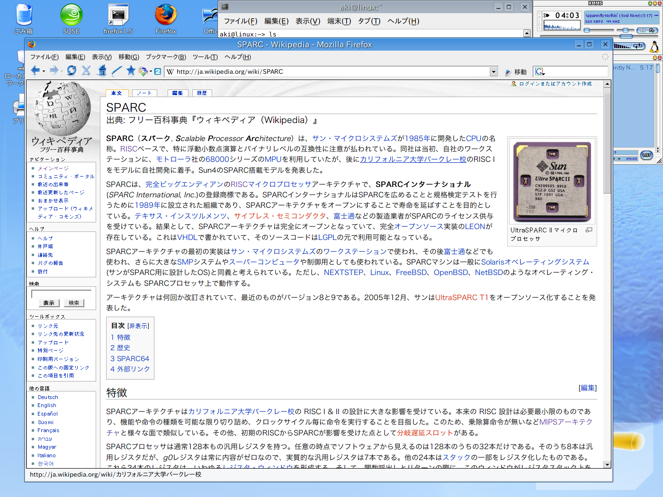This screenshot has width=663, height=497.
Task: Open the SUSE desktop icon
Action: 71,19
